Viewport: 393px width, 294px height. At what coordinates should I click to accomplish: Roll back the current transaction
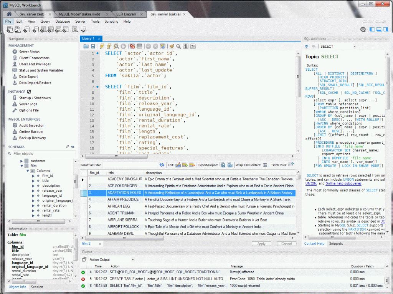pos(155,46)
